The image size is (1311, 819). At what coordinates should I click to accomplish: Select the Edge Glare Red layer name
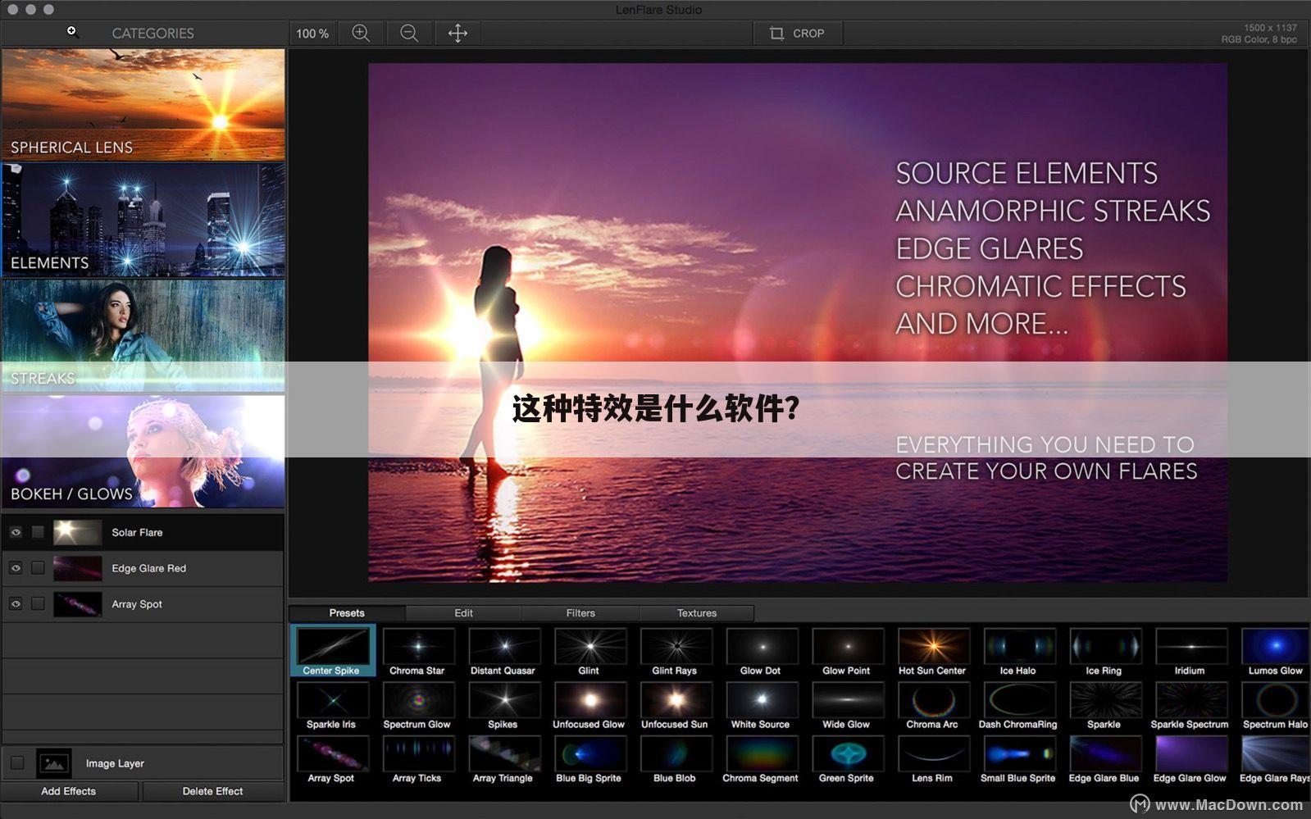pos(149,568)
